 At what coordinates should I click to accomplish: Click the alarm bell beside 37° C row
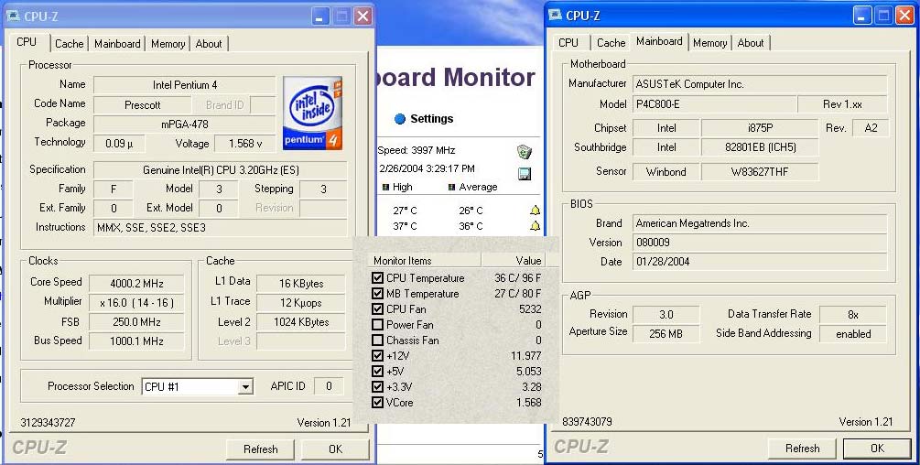(535, 226)
